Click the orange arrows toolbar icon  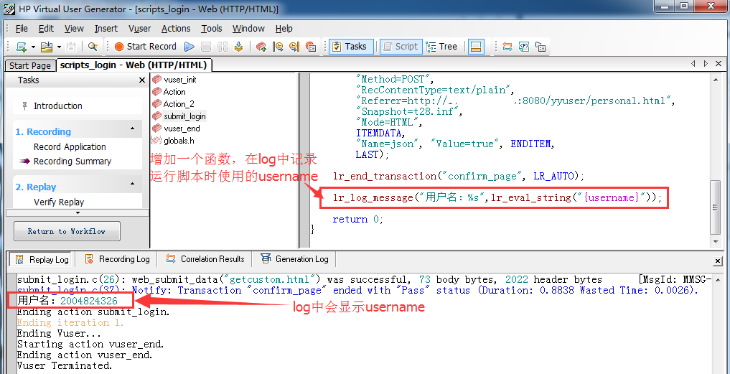pos(507,47)
